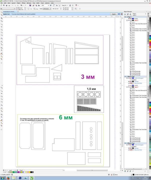Launch Photoshop from the taskbar
Image resolution: width=151 pixels, height=180 pixels.
19,178
